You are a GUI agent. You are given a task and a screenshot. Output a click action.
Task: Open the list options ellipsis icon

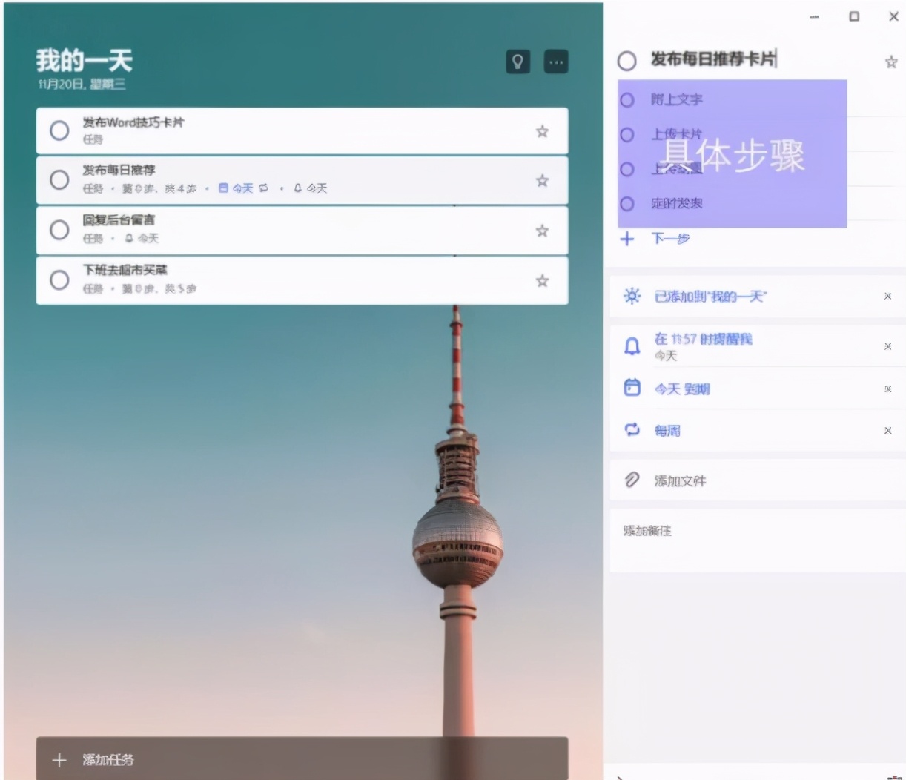[556, 62]
